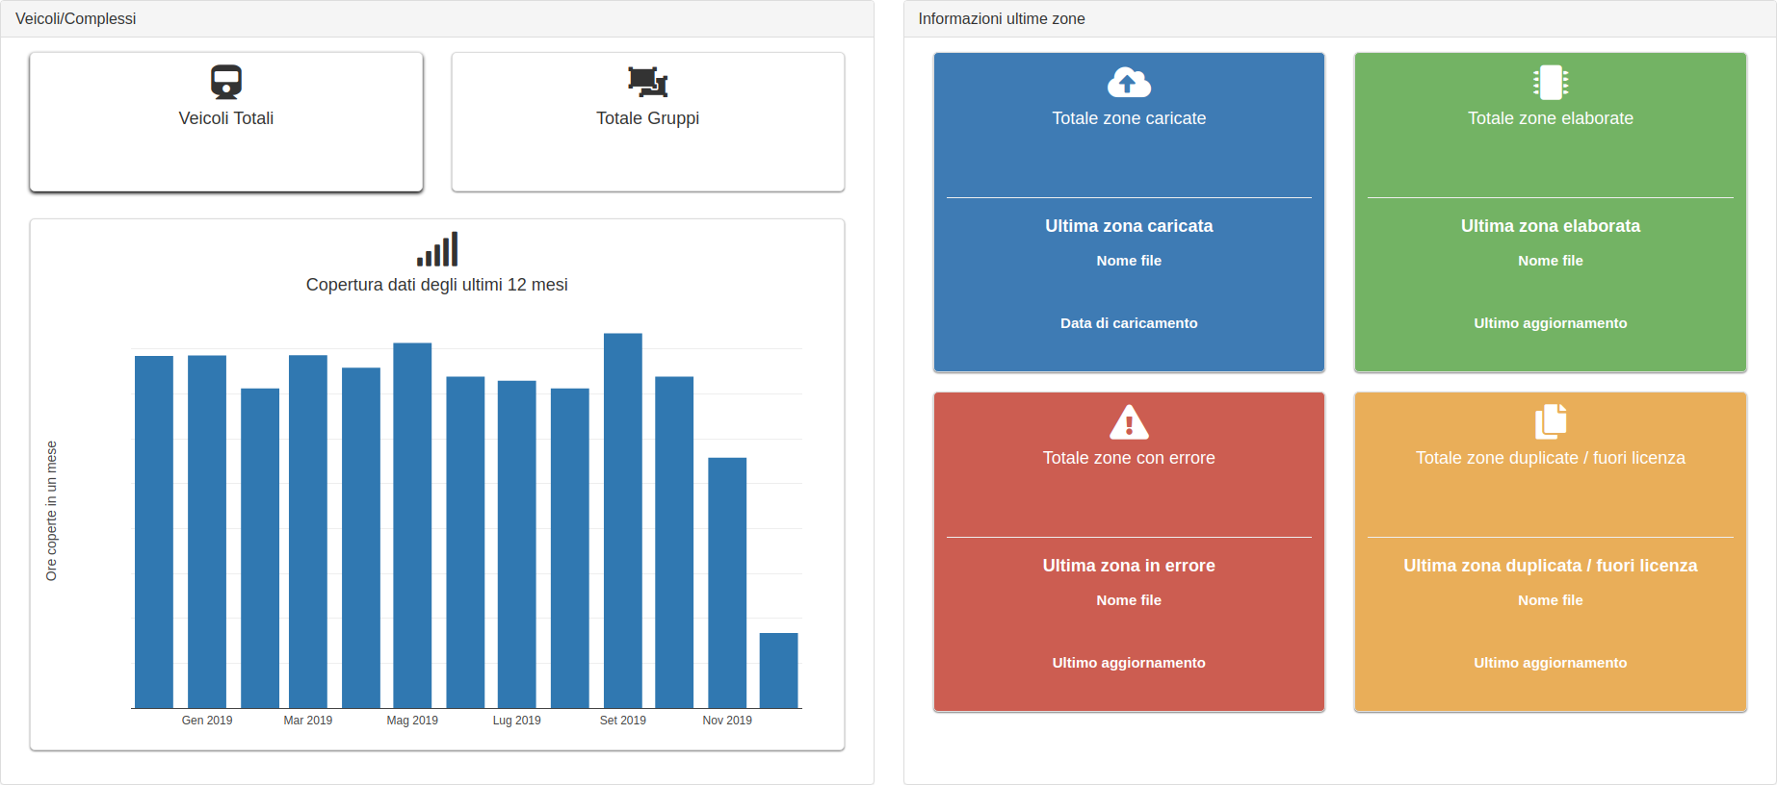Open the Totale Gruppi card
Screen dimensions: 1777x785
(648, 122)
